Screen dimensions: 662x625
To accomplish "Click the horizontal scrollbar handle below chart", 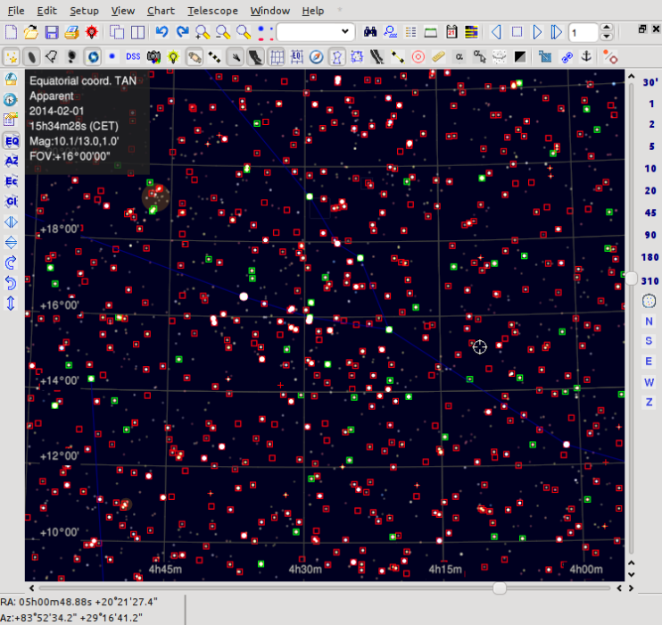I will pos(500,587).
